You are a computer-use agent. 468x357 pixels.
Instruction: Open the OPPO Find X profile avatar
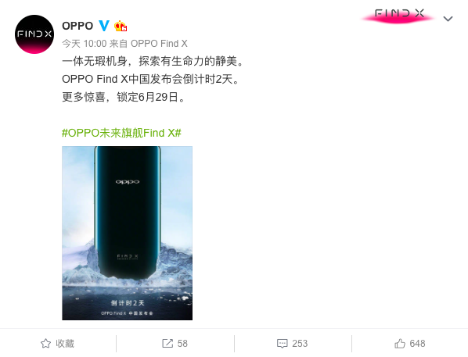coord(34,34)
